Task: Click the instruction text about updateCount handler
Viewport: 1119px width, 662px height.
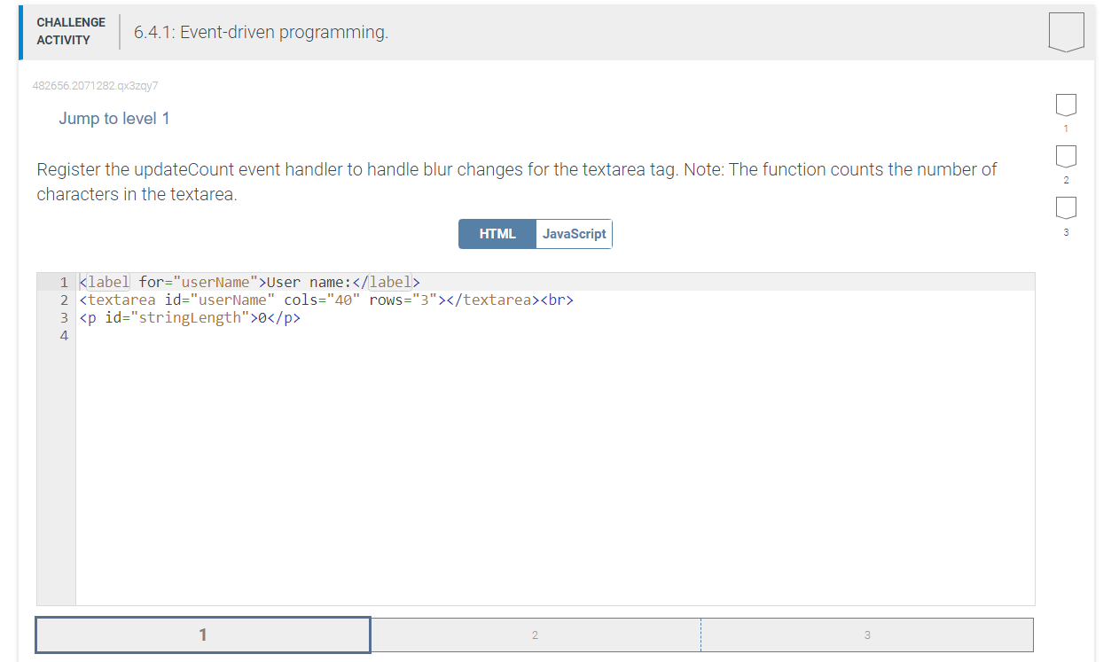Action: pos(517,182)
